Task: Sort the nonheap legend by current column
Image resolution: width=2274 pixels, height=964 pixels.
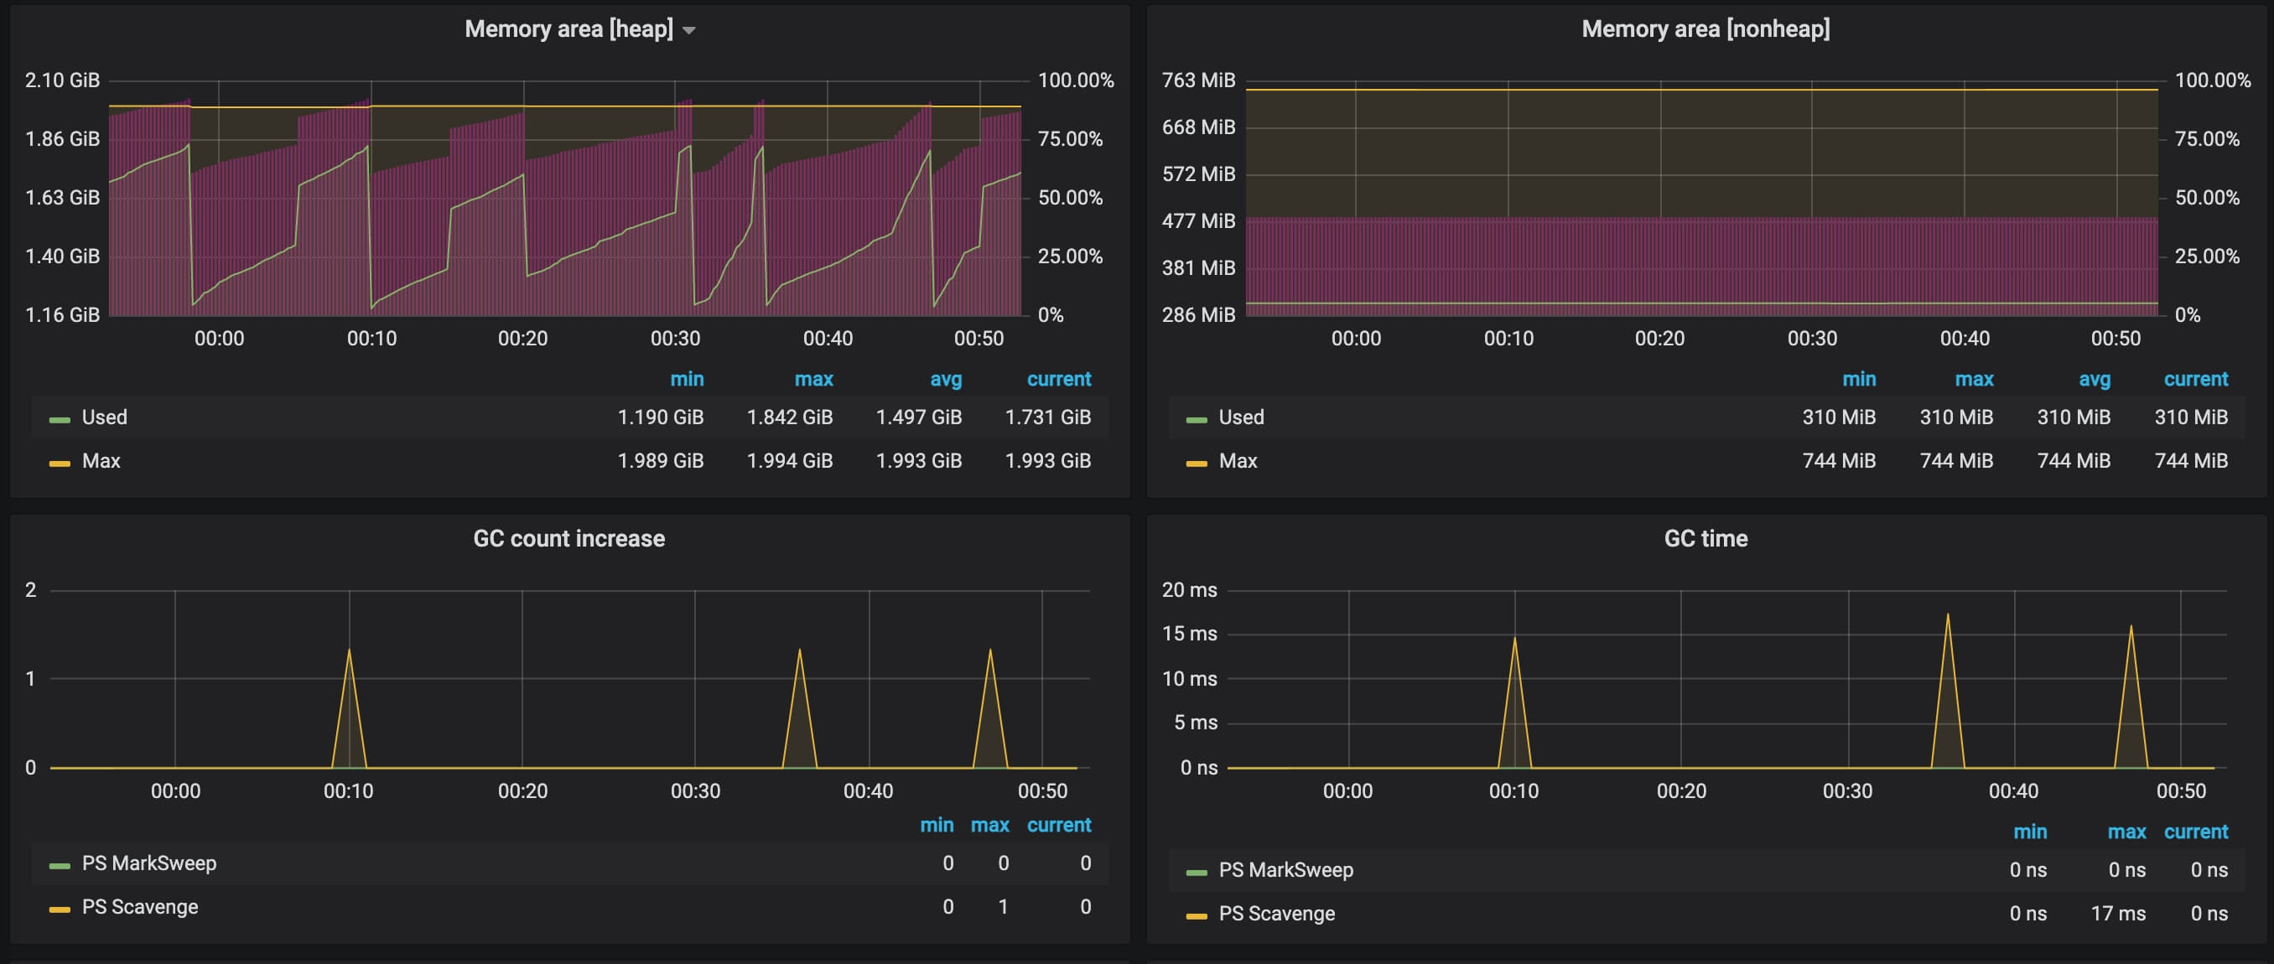Action: point(2194,380)
